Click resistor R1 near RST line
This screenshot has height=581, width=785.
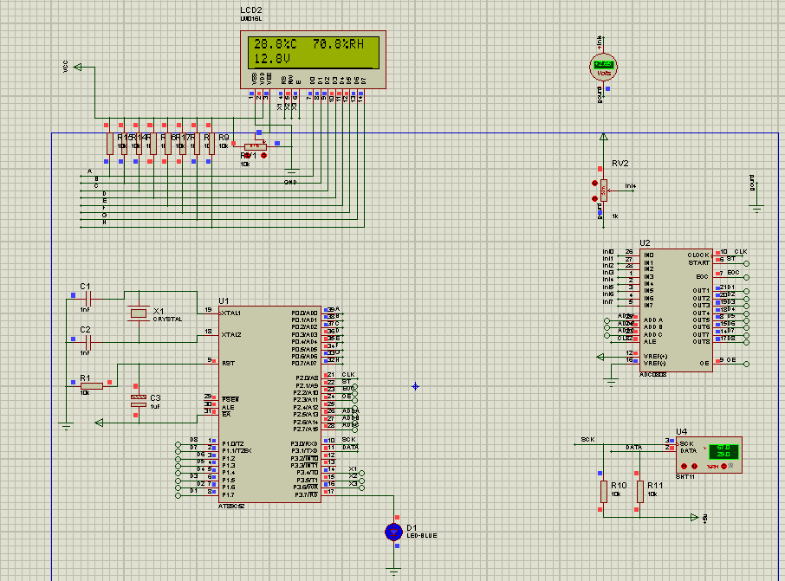(x=91, y=385)
